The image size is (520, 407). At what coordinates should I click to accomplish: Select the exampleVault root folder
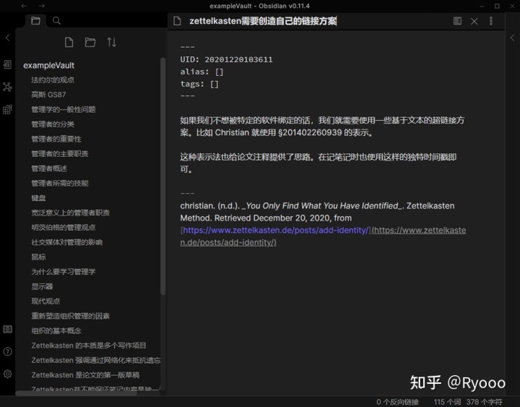pos(49,65)
